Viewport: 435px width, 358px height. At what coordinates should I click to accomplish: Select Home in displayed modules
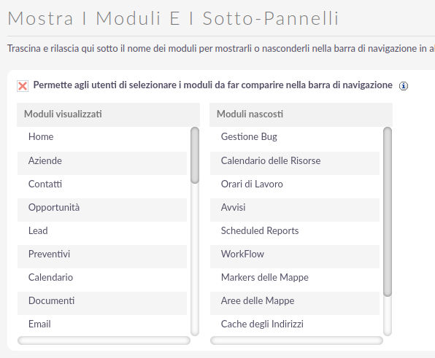tap(102, 137)
